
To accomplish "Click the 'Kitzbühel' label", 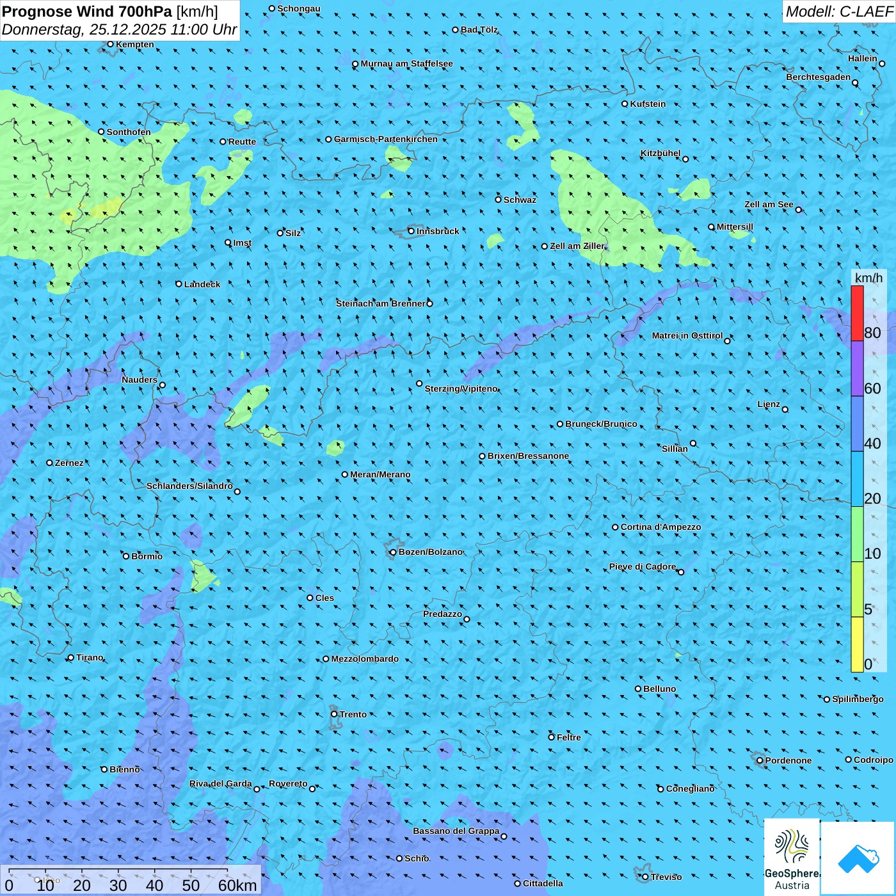I will [660, 153].
